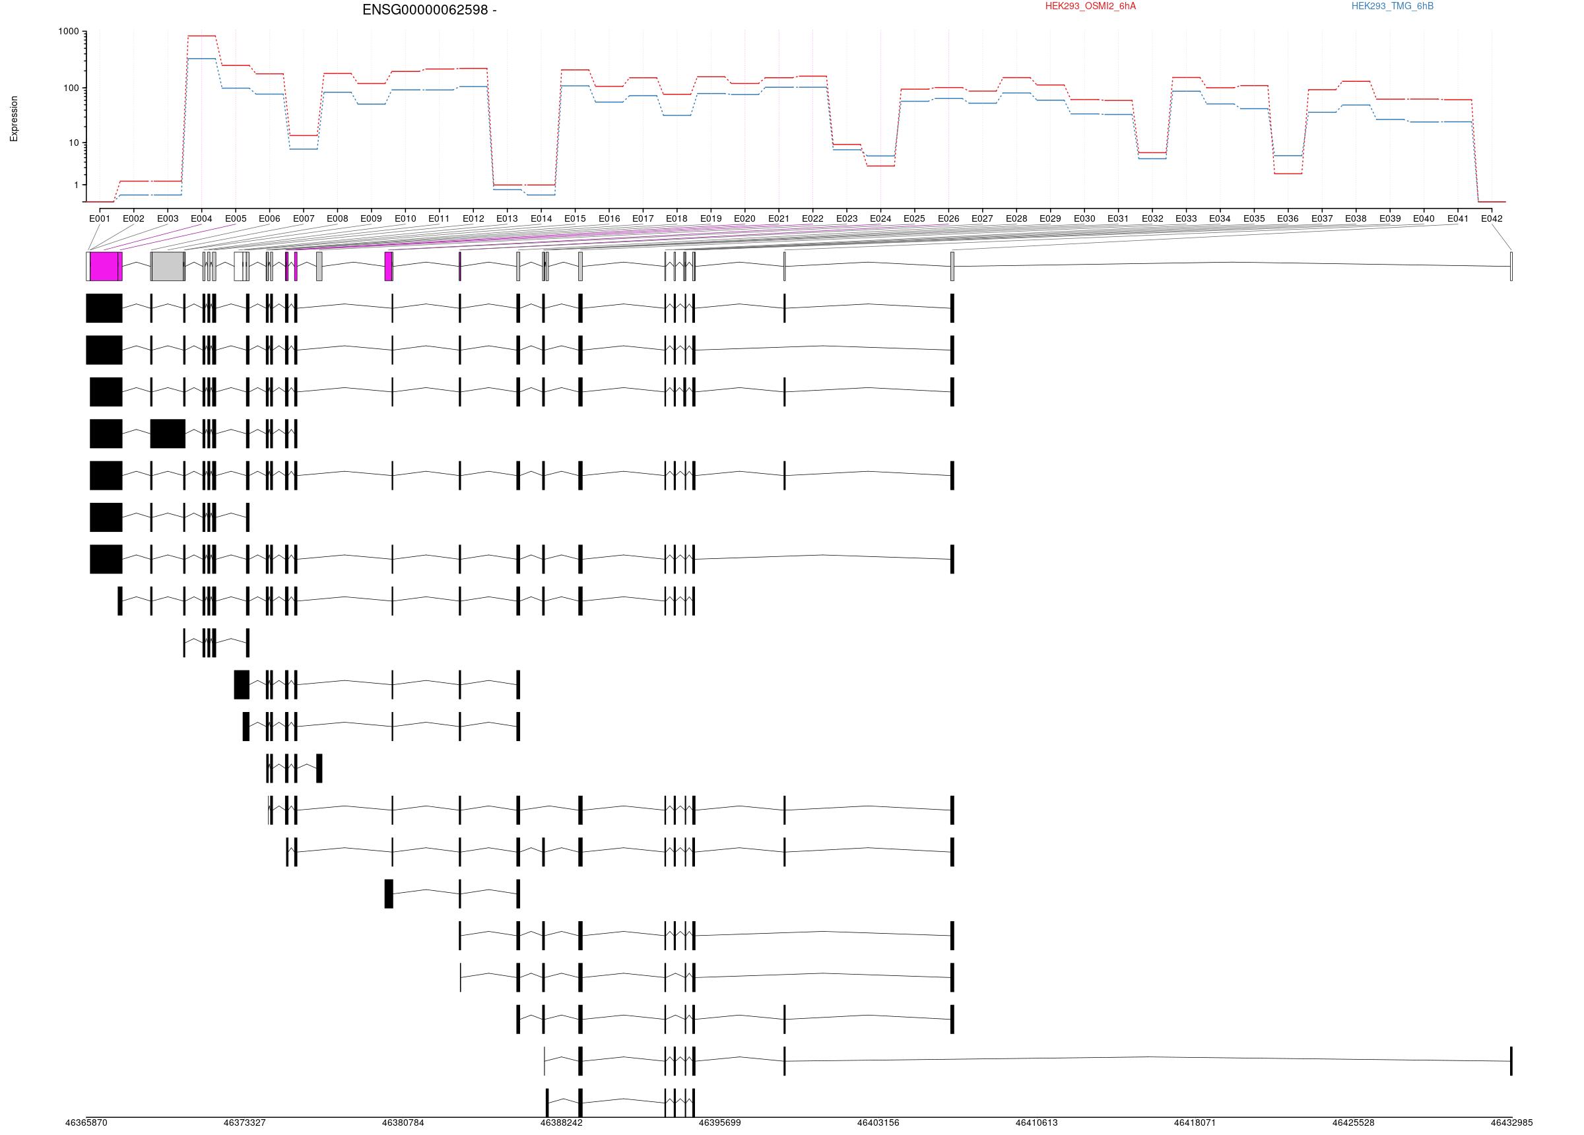Click exon label E014

pos(541,218)
